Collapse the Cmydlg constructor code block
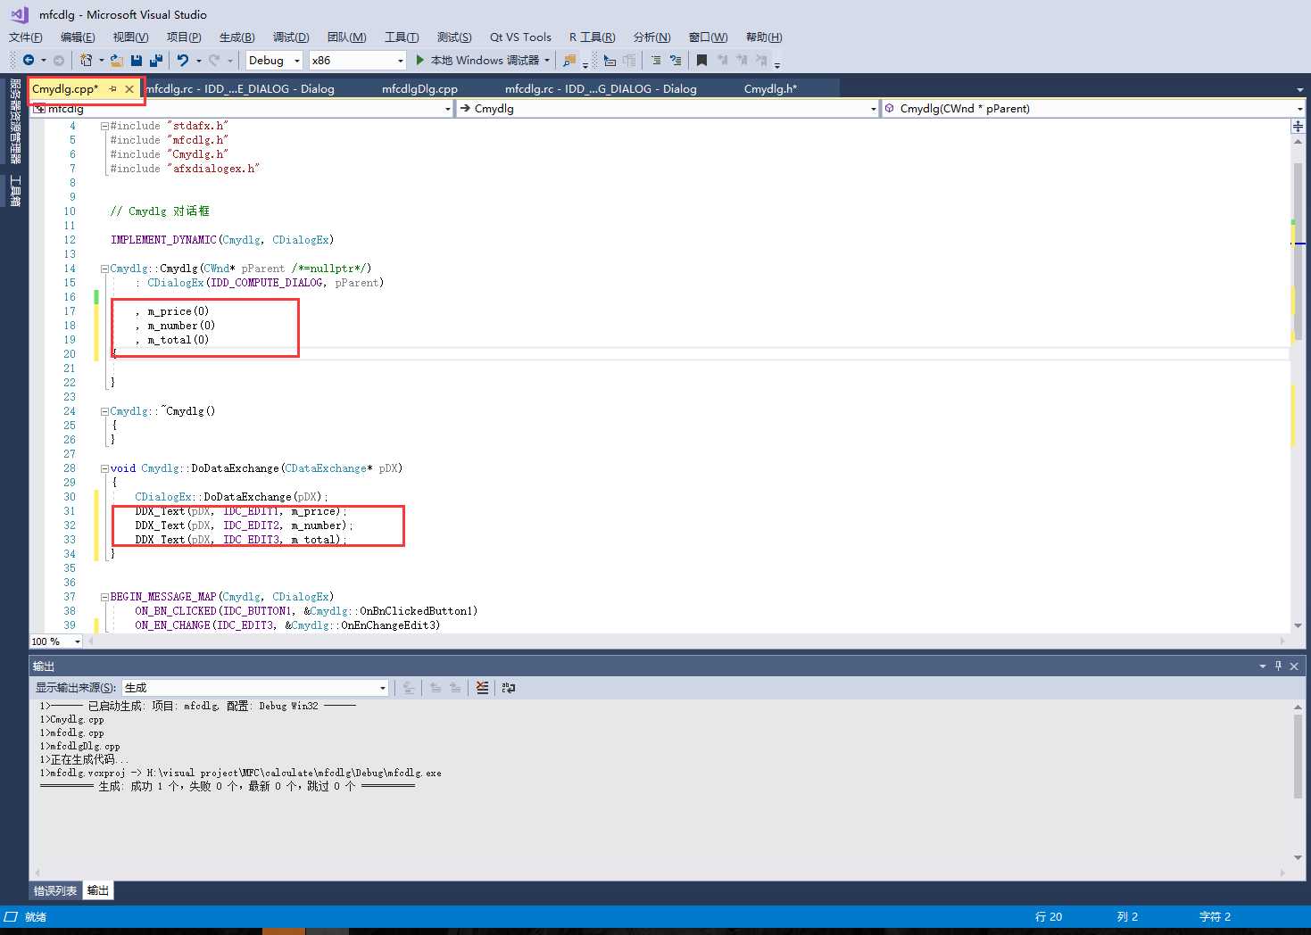1311x935 pixels. 104,269
